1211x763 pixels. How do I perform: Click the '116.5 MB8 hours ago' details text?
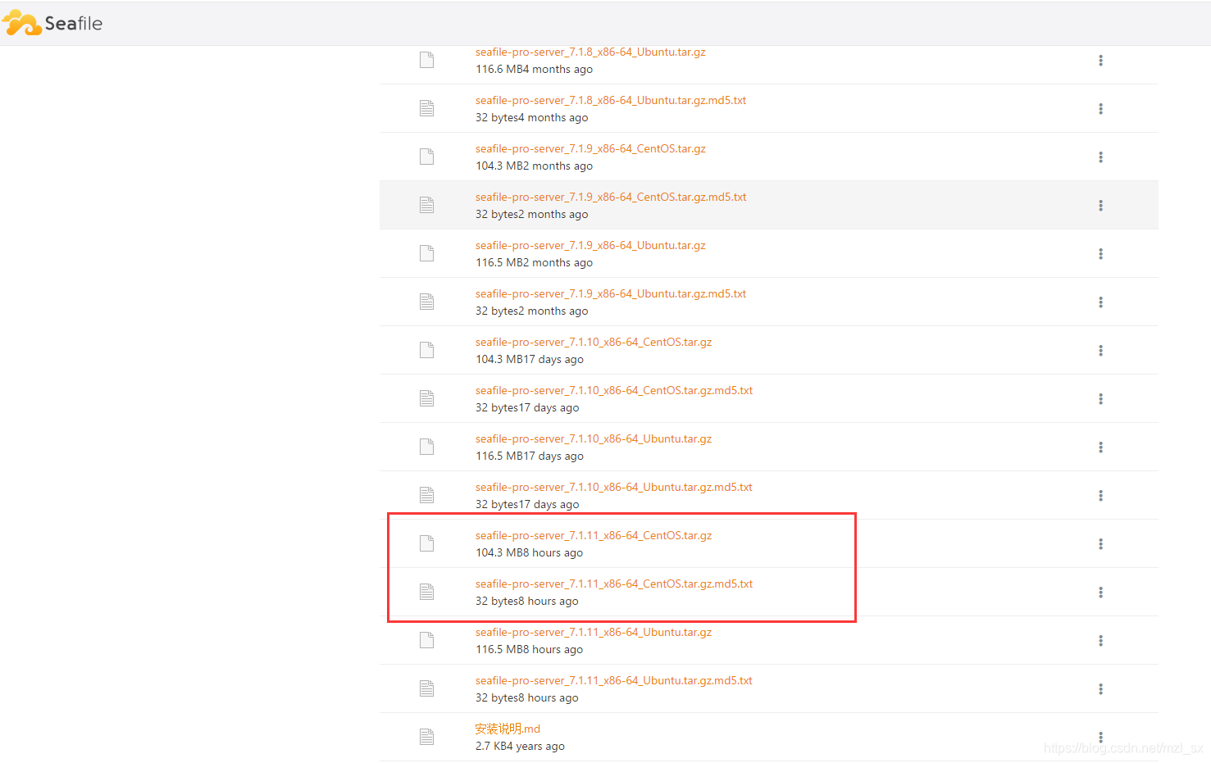pyautogui.click(x=530, y=649)
